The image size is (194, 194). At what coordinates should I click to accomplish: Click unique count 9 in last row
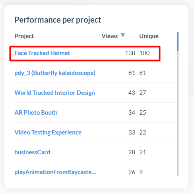point(141,172)
